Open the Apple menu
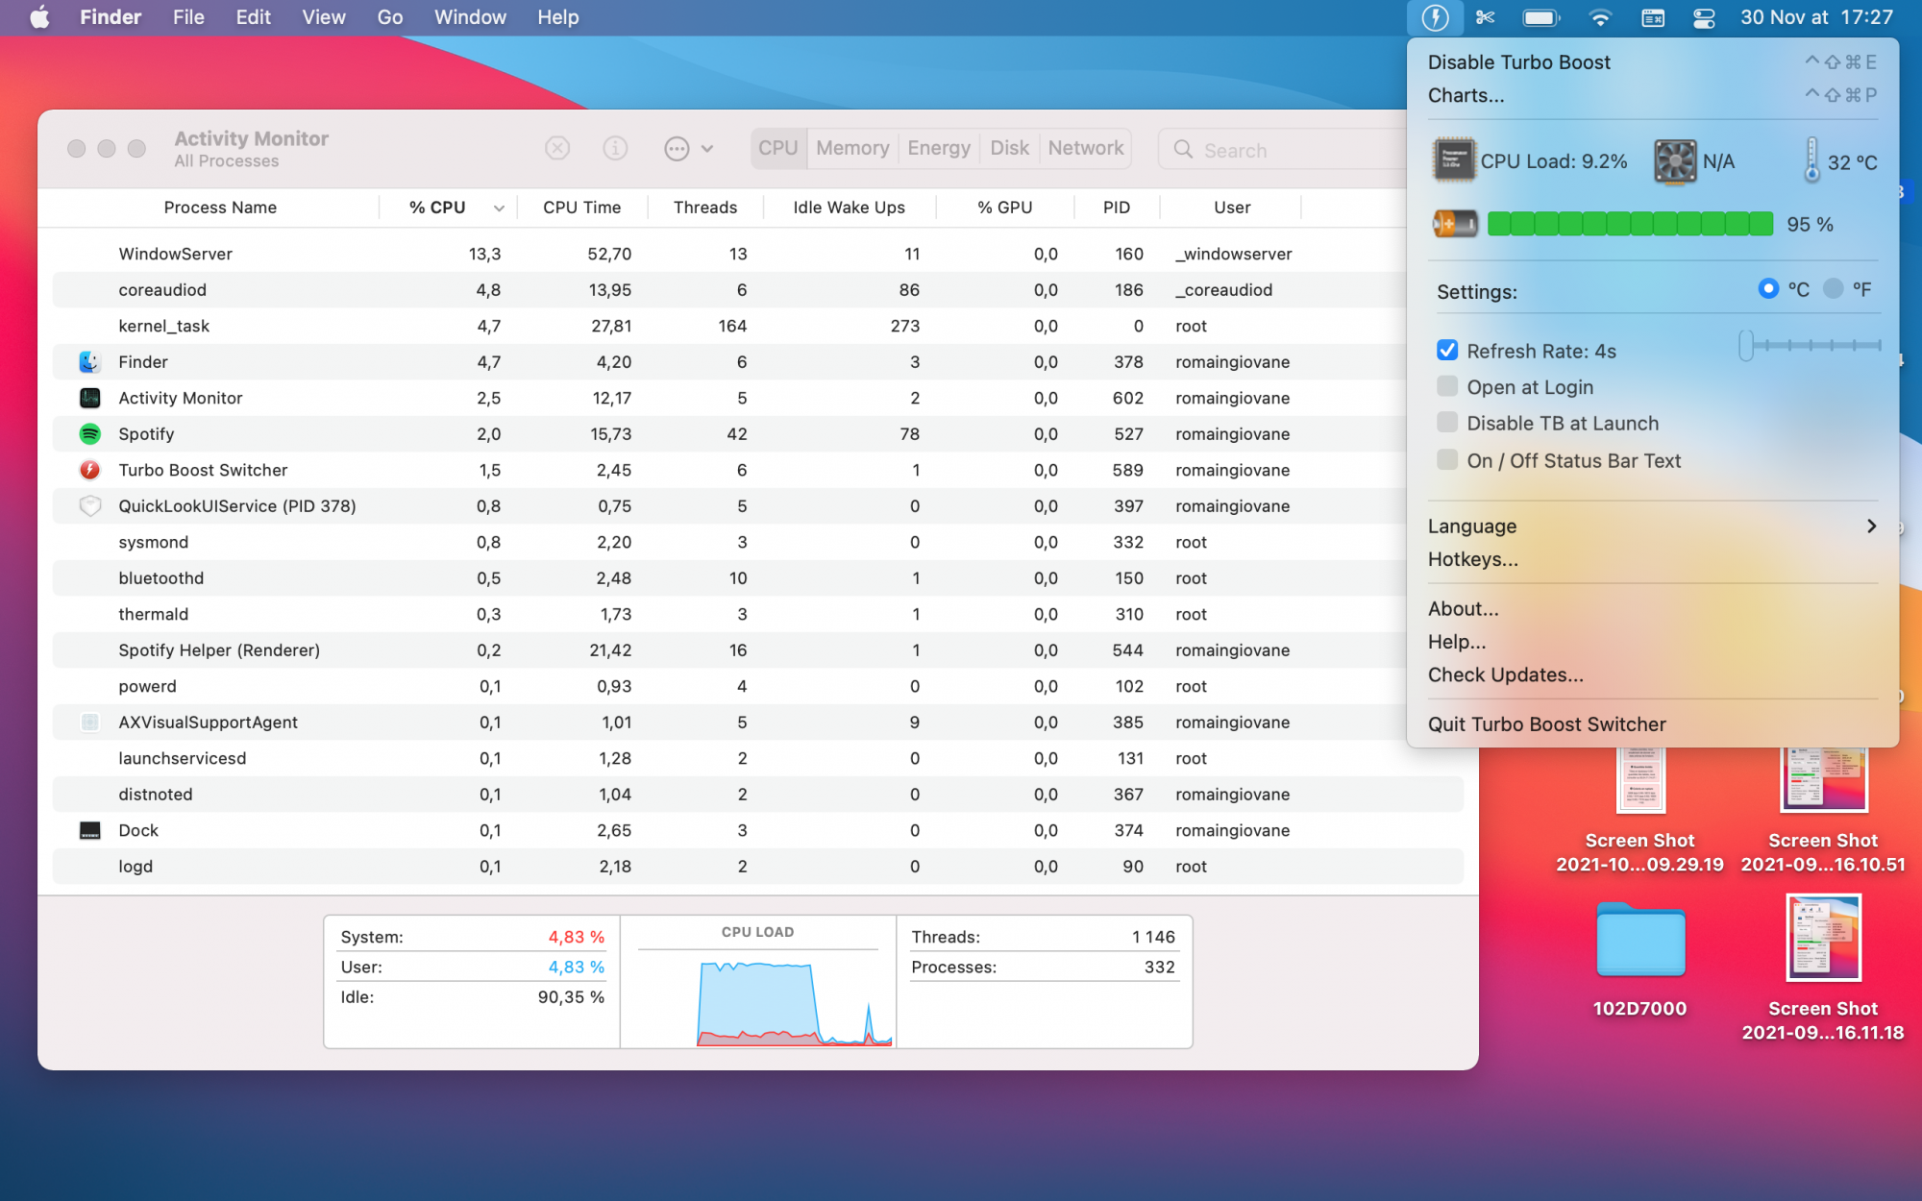The height and width of the screenshot is (1201, 1922). [x=39, y=17]
